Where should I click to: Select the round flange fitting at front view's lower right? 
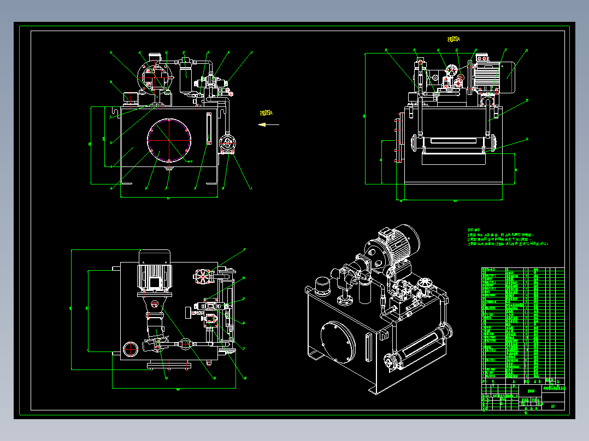227,144
